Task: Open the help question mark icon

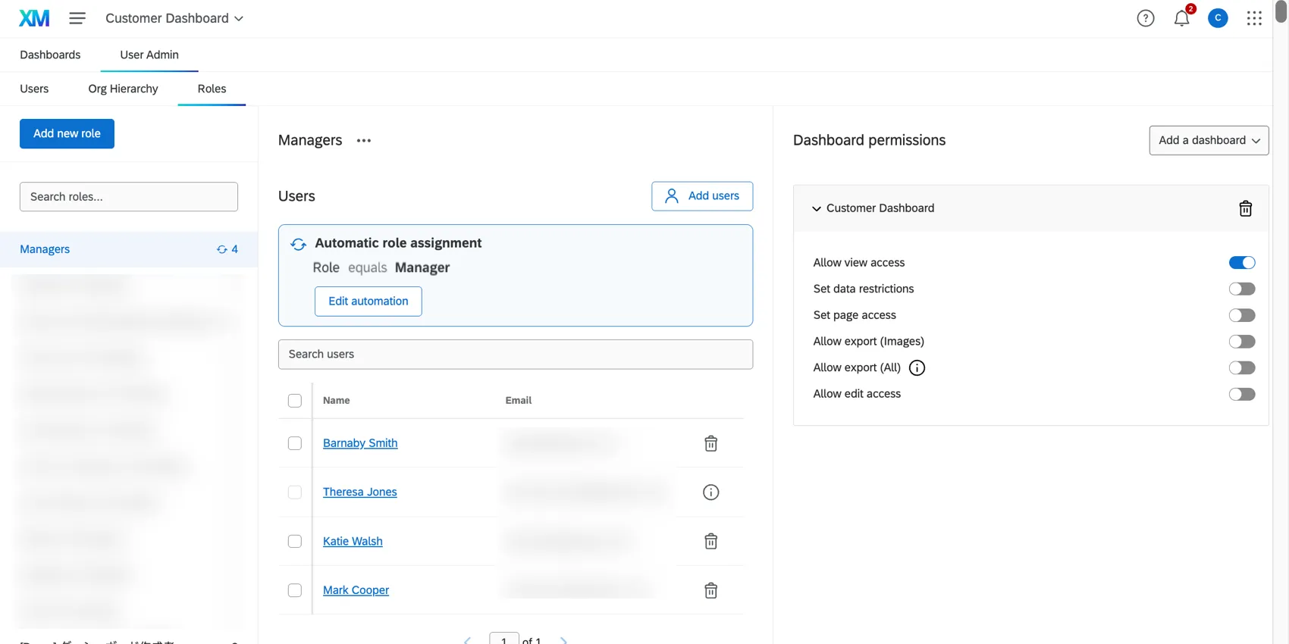Action: click(1145, 18)
